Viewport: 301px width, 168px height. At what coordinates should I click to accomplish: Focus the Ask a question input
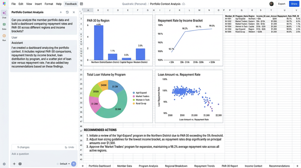(x=44, y=154)
